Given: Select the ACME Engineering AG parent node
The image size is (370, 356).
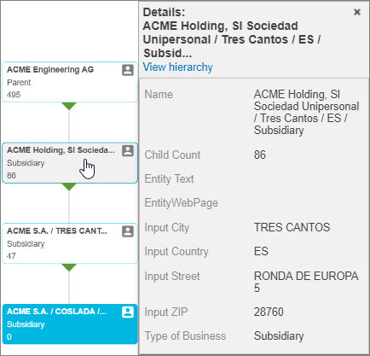Looking at the screenshot, I should 70,82.
